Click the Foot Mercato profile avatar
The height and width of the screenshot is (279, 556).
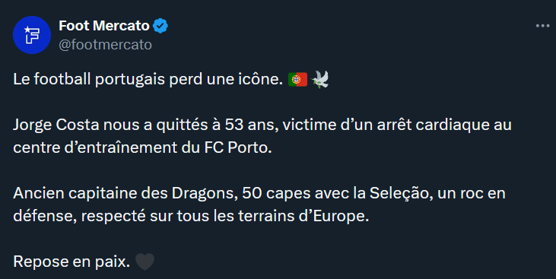[32, 35]
